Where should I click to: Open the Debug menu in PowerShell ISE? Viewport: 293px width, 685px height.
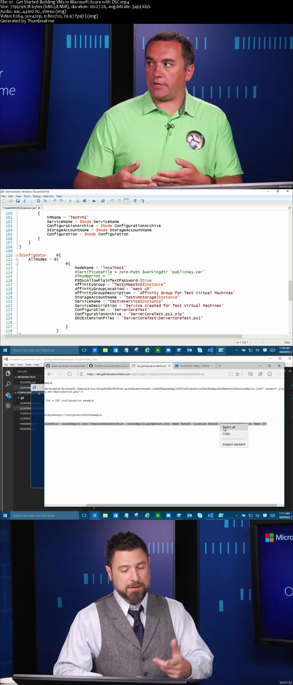[37, 196]
